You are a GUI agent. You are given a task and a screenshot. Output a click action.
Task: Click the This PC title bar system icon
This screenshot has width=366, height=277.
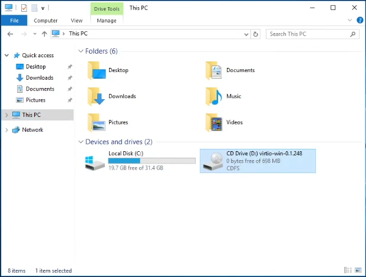[9, 8]
